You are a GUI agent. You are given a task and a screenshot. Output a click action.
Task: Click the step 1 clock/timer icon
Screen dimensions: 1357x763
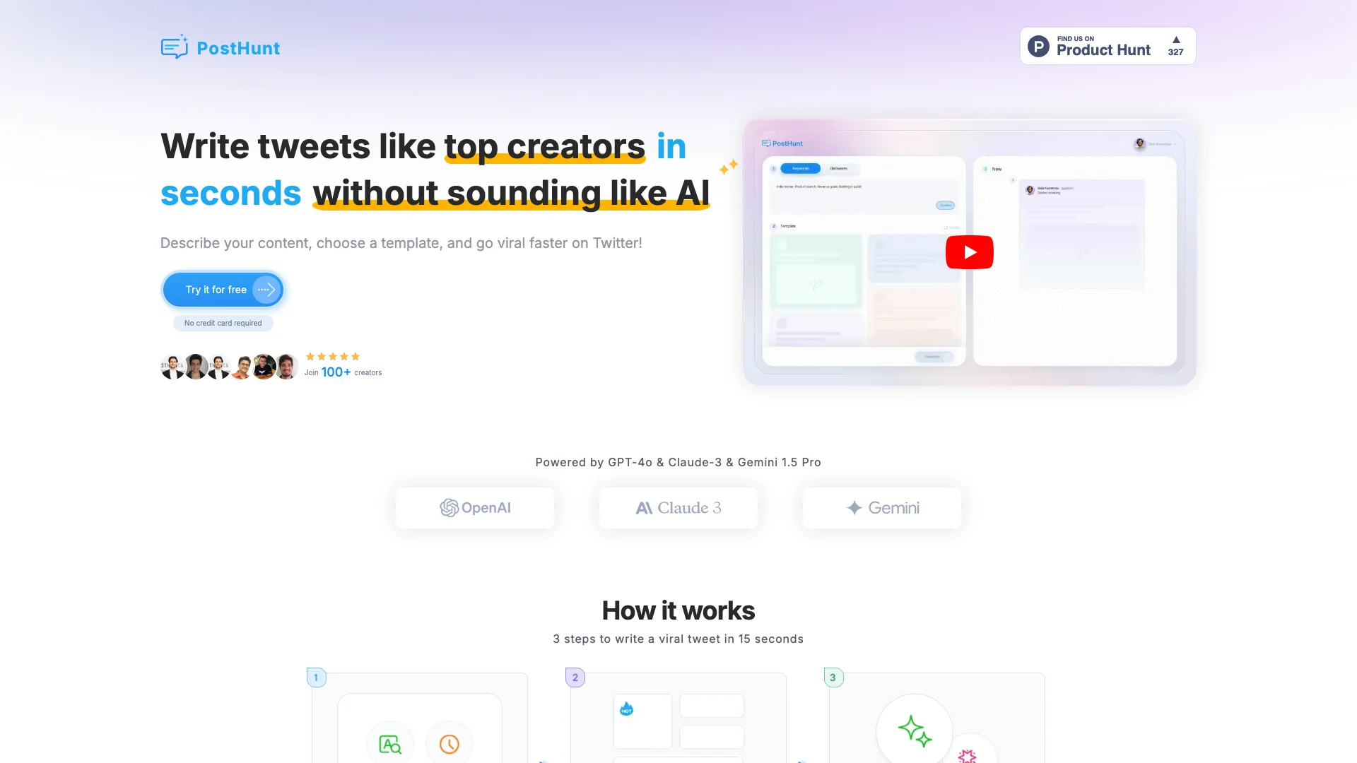coord(450,743)
